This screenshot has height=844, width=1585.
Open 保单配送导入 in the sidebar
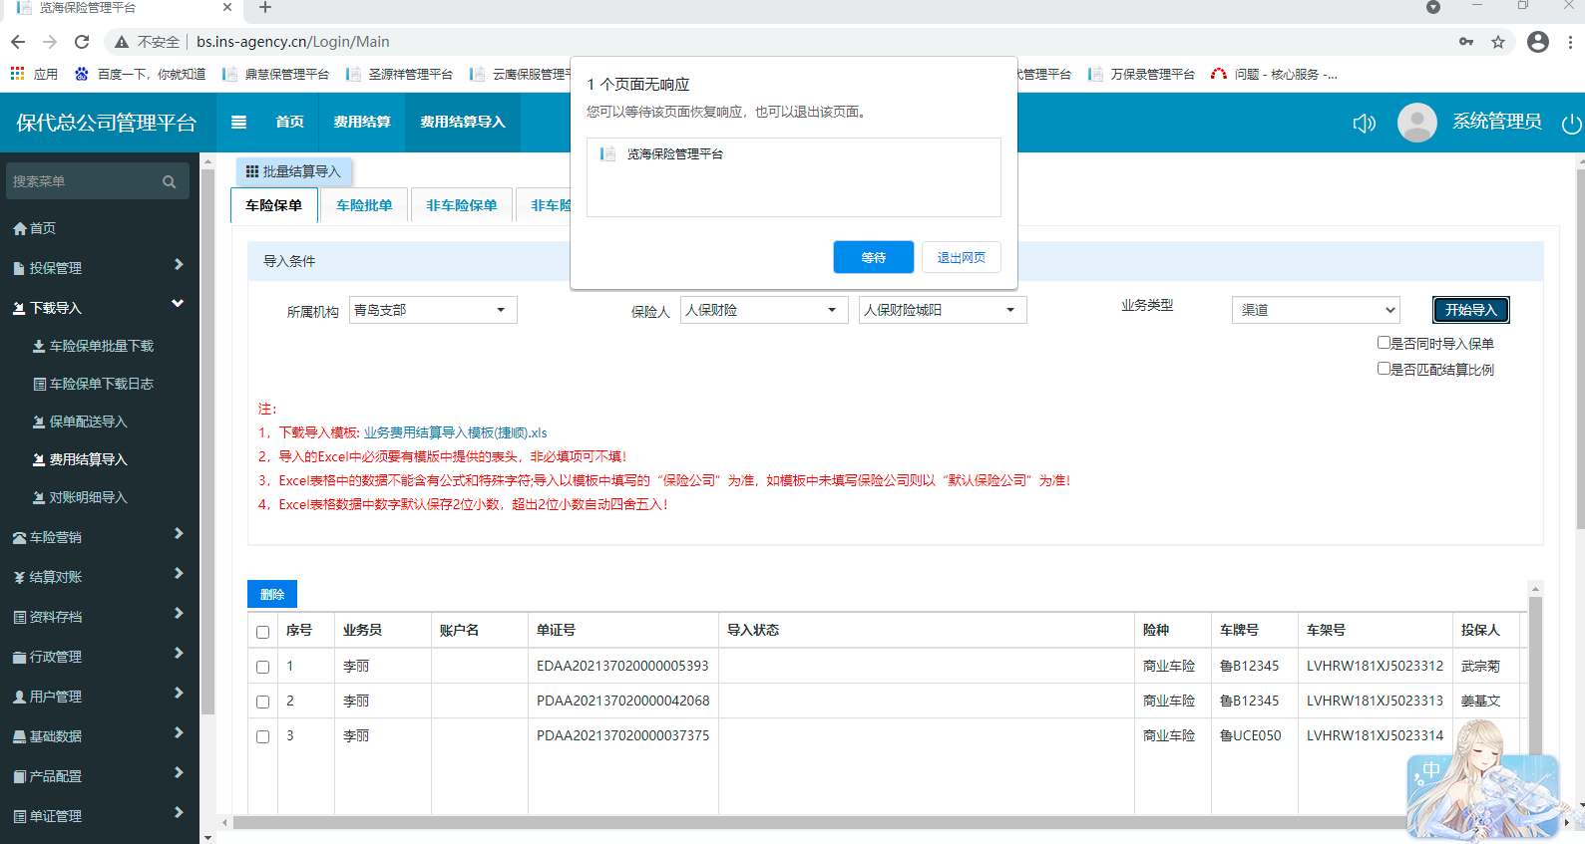[x=88, y=422]
